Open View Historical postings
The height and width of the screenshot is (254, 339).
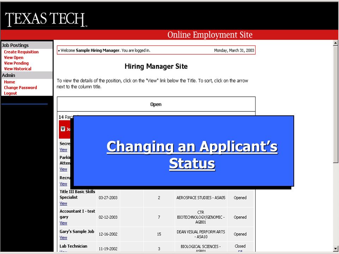18,69
